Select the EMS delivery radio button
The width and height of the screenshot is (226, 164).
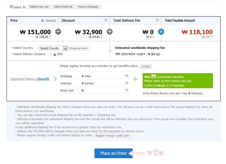tap(55, 55)
